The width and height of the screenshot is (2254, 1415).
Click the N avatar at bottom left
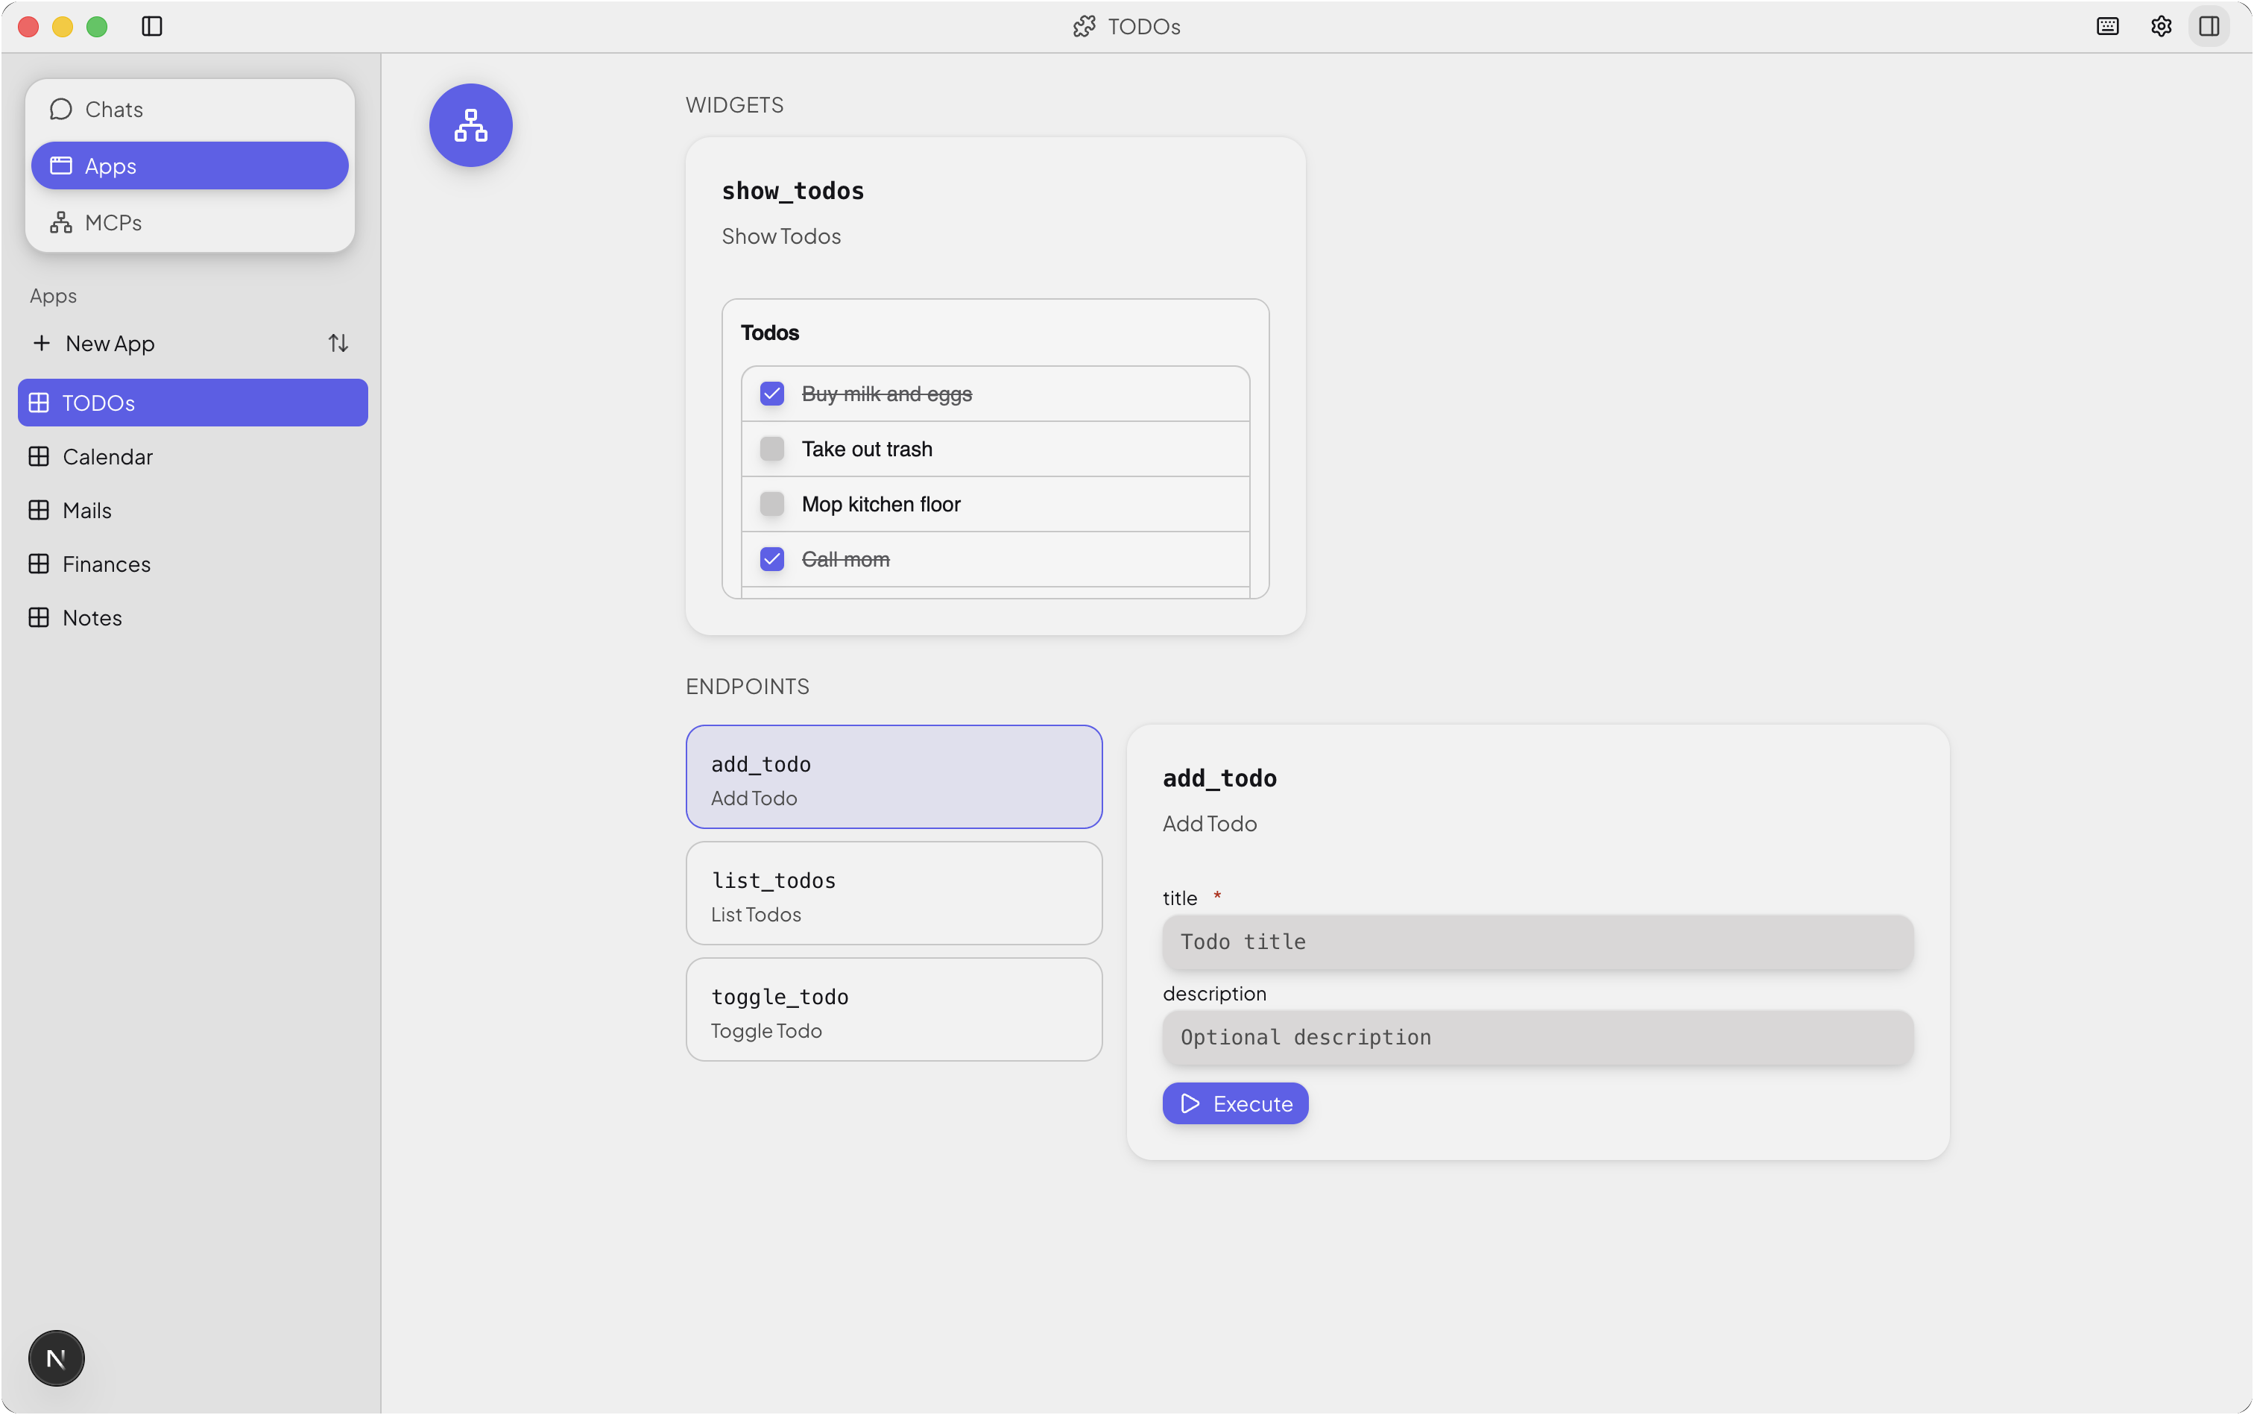(x=56, y=1358)
